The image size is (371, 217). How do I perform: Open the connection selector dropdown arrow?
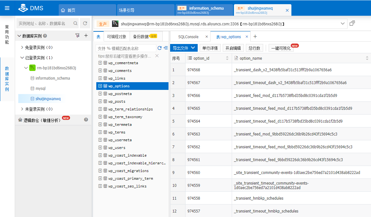(343, 24)
